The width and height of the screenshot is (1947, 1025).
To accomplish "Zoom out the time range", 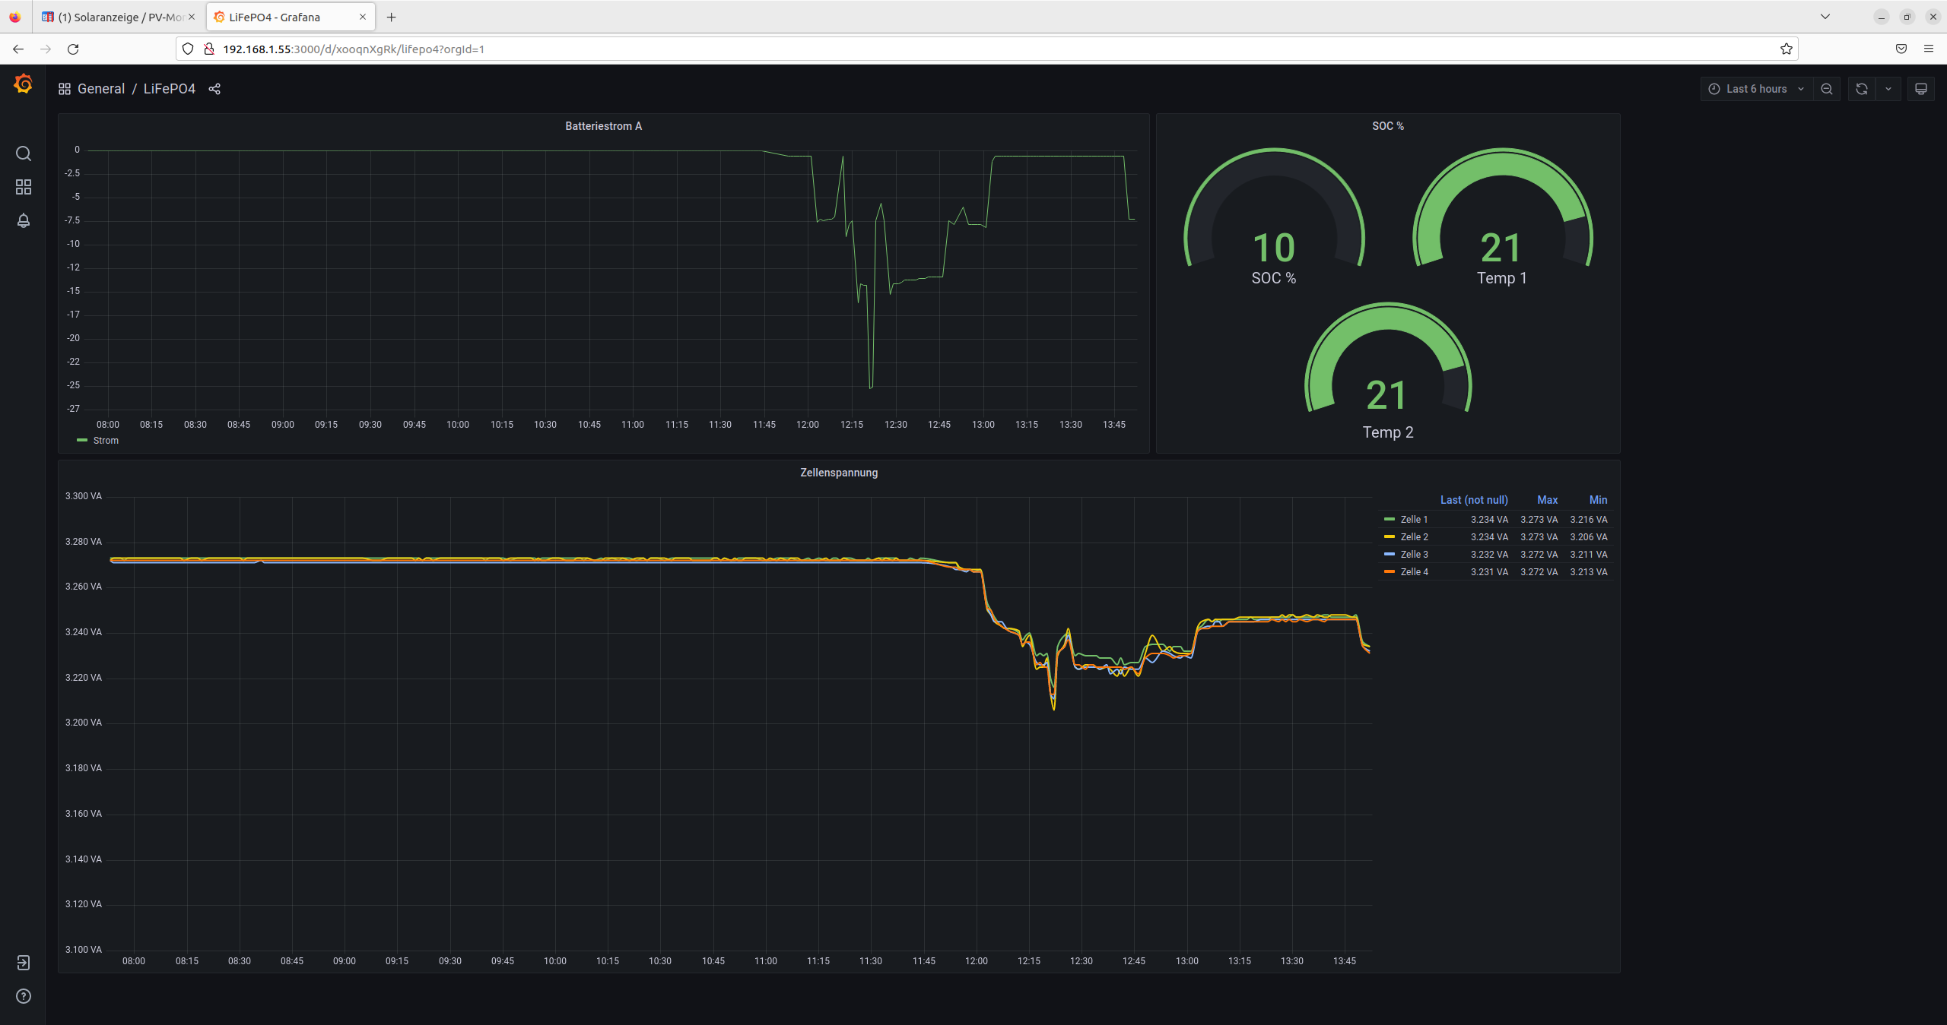I will 1826,89.
